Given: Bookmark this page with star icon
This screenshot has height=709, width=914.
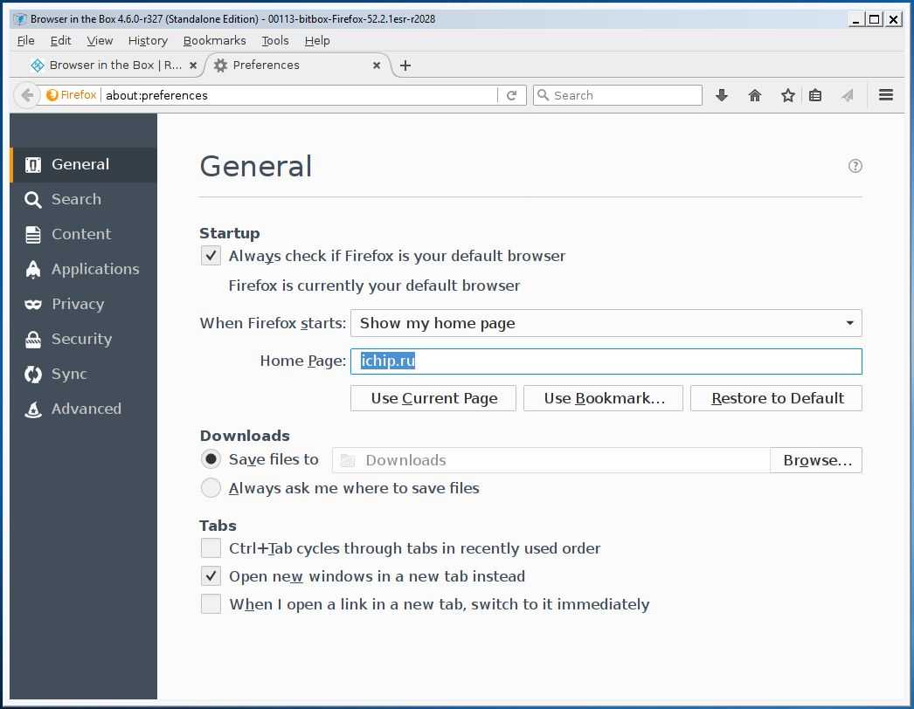Looking at the screenshot, I should click(x=787, y=95).
